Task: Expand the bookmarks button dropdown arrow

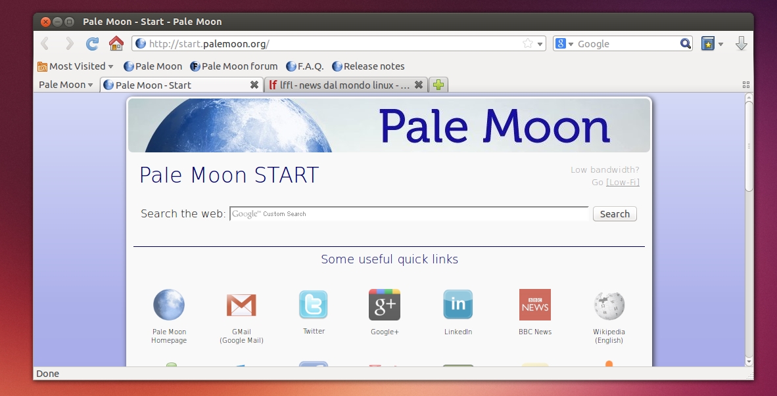Action: tap(720, 44)
